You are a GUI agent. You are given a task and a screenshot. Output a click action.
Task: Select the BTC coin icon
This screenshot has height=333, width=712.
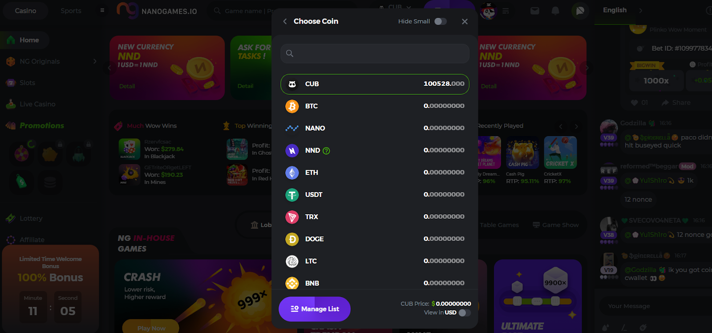pyautogui.click(x=292, y=106)
